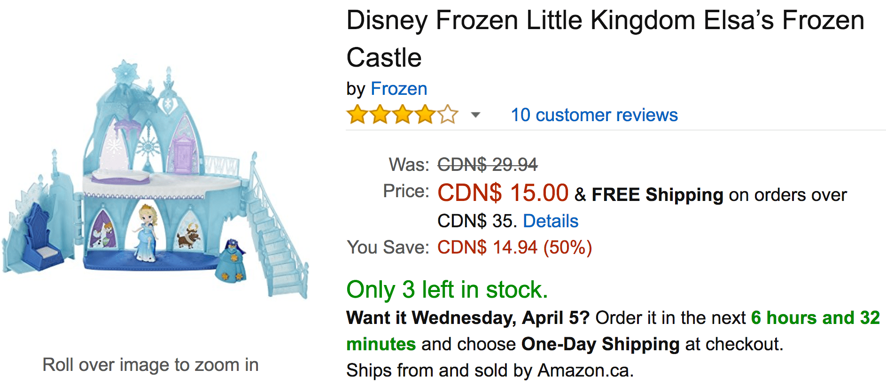Viewport: 886px width, 385px height.
Task: Click the bold "One-Day Shipping" text
Action: pyautogui.click(x=600, y=344)
